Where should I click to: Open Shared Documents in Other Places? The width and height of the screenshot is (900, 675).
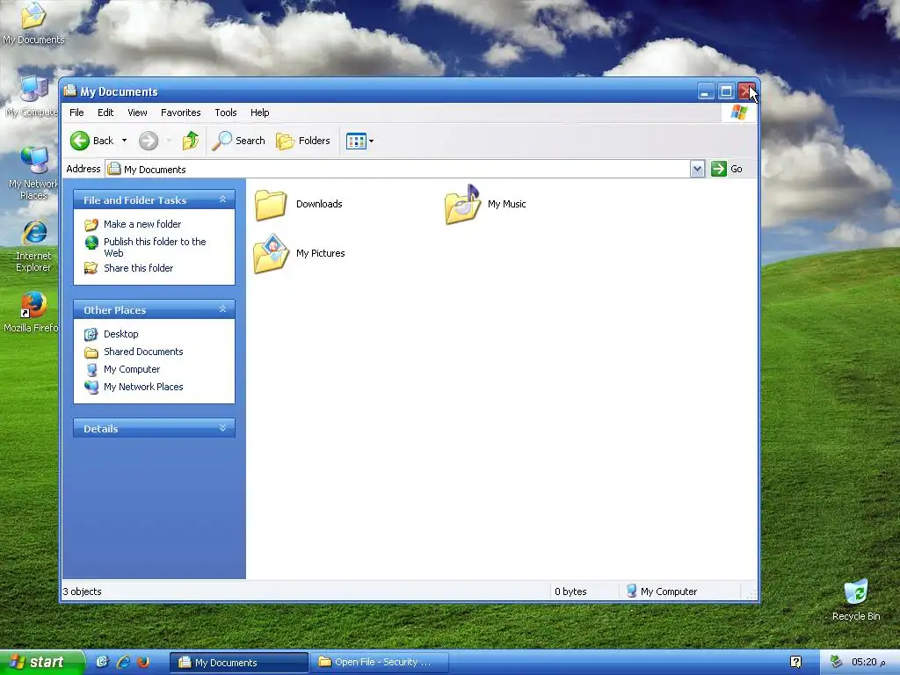point(143,352)
